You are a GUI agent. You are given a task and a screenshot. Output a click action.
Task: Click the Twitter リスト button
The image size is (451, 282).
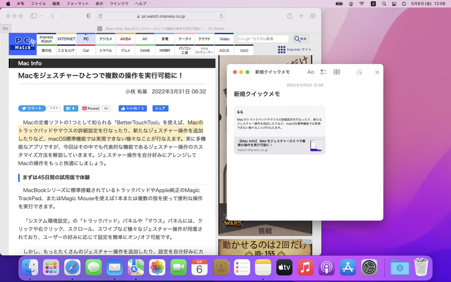tap(54, 108)
